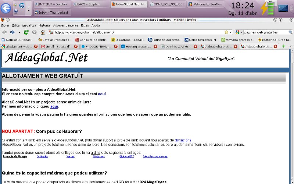
Task: Open the Historial menu
Action: [x=44, y=25]
